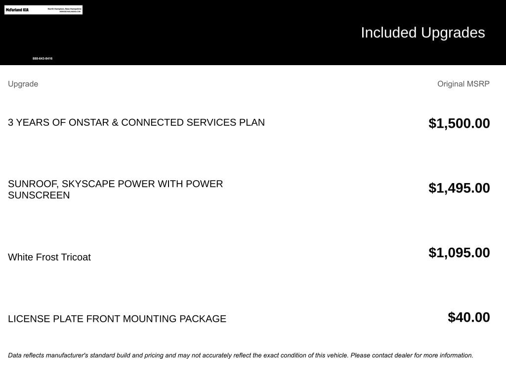Click 'Please contact dealer for more information' text
Image resolution: width=506 pixels, height=379 pixels.
(412, 355)
